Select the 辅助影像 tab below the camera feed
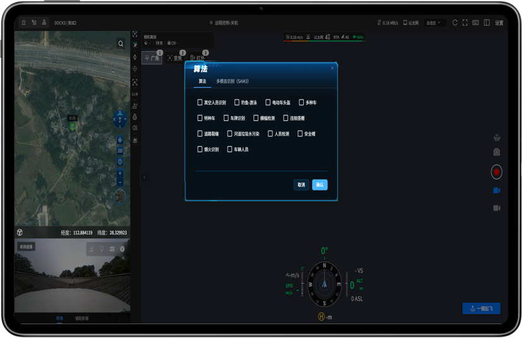The image size is (522, 338). coord(81,318)
